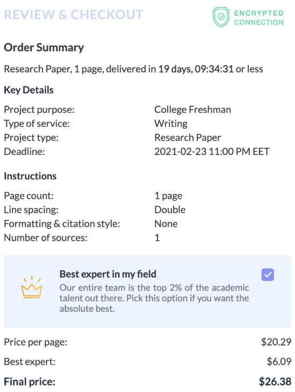Click the gold crown icon
Viewport: 295px width, 392px height.
pos(32,287)
